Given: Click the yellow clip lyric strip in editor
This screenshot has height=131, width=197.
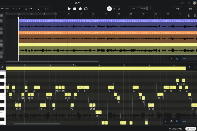Looking at the screenshot, I should (x=96, y=69).
